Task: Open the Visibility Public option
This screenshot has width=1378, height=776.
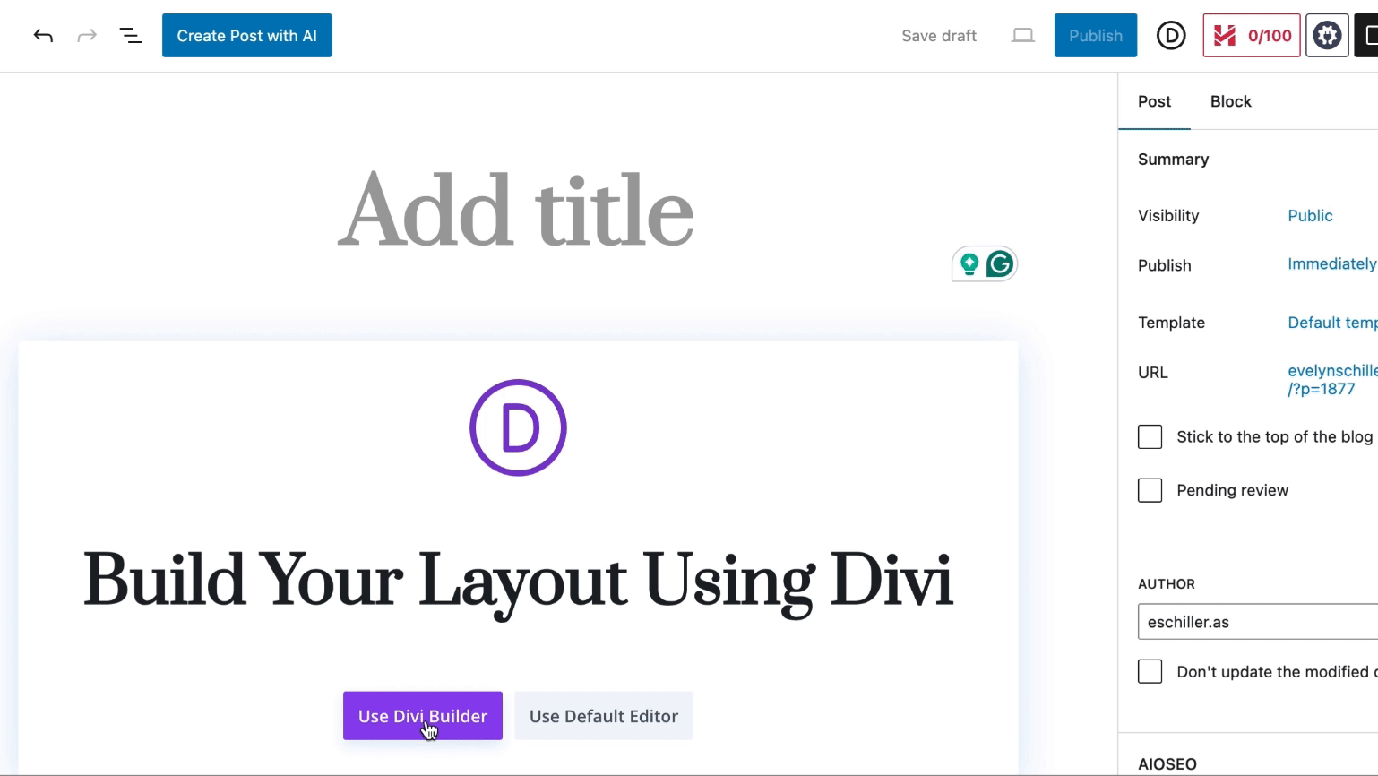Action: click(1310, 216)
